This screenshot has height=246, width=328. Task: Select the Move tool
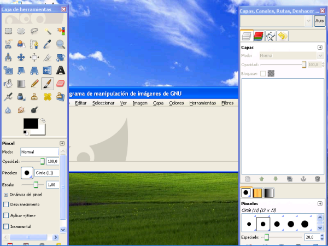point(21,57)
